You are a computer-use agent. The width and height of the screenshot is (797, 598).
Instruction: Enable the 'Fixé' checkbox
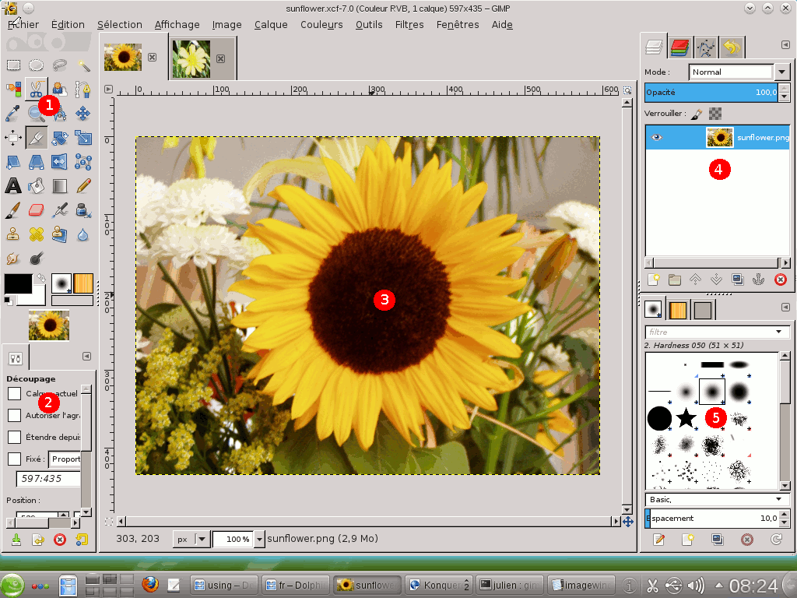coord(14,459)
